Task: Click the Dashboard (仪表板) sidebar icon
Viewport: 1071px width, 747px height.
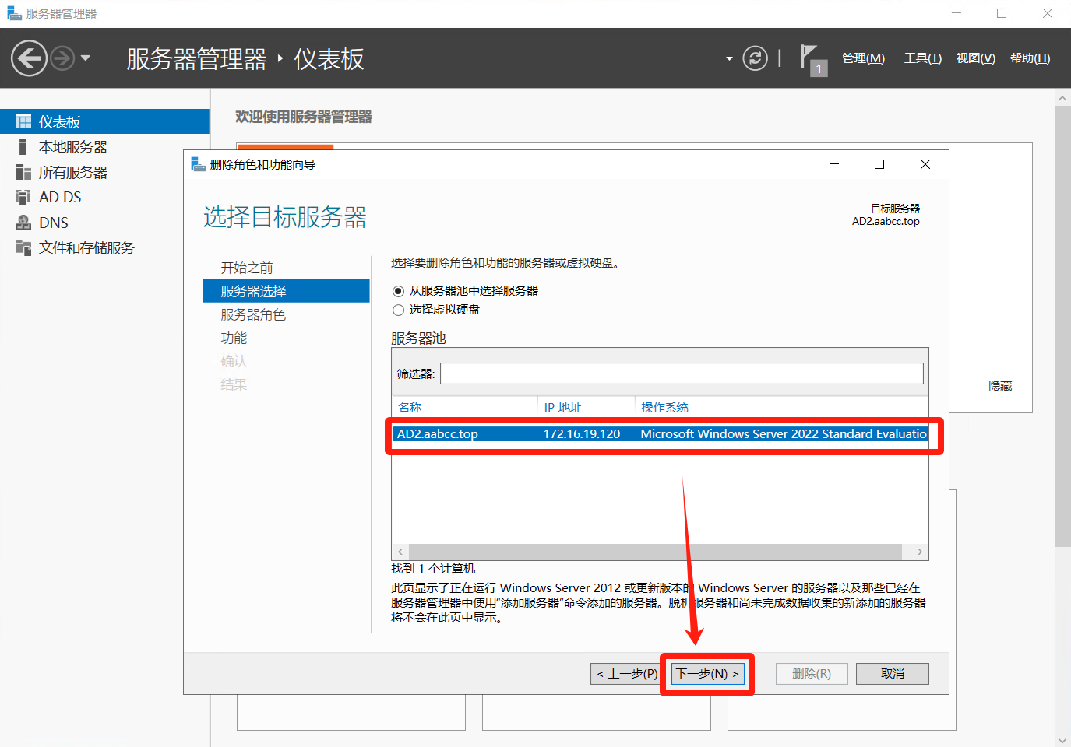Action: [23, 122]
